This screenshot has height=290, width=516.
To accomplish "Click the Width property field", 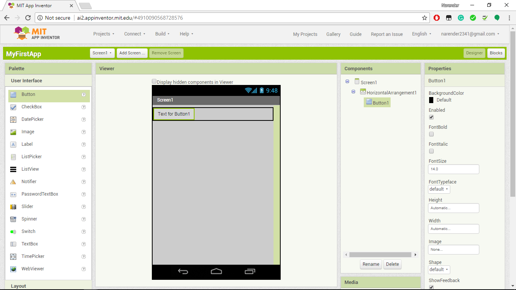I will coord(454,229).
